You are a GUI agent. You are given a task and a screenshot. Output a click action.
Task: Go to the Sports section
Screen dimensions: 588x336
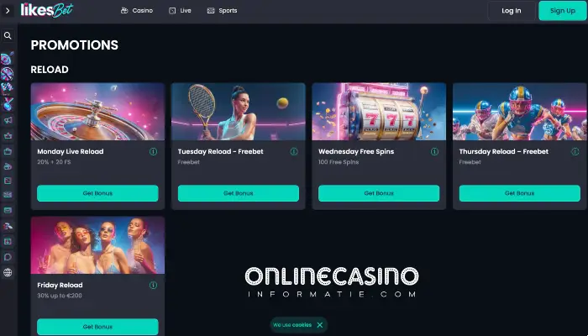tap(222, 11)
